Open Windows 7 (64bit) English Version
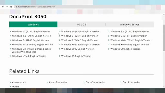Screen dimensions: 165x93 coord(80,40)
